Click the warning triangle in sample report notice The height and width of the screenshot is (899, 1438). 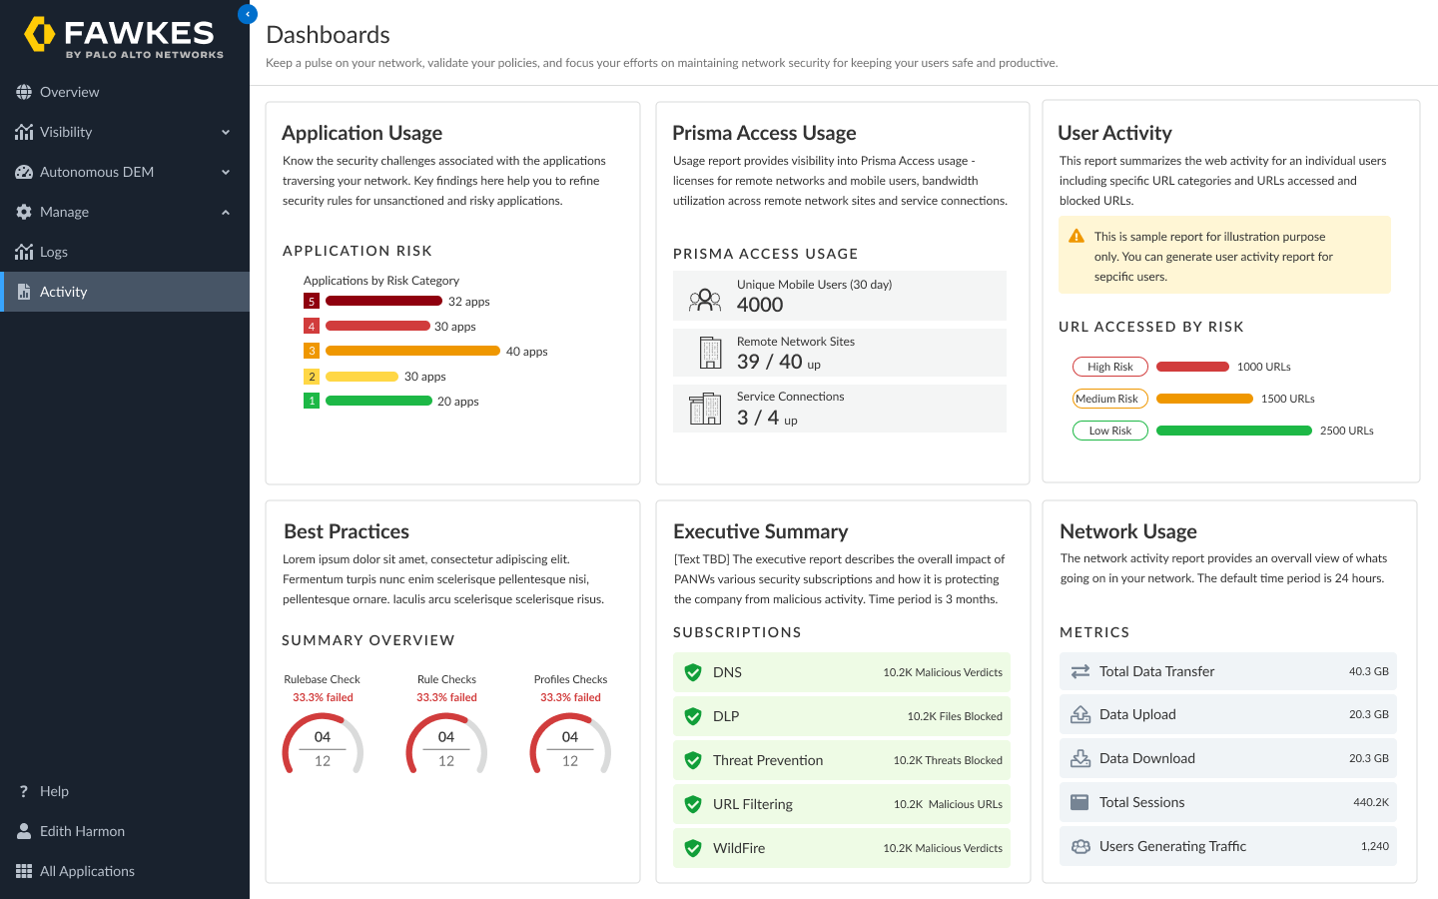pyautogui.click(x=1077, y=237)
